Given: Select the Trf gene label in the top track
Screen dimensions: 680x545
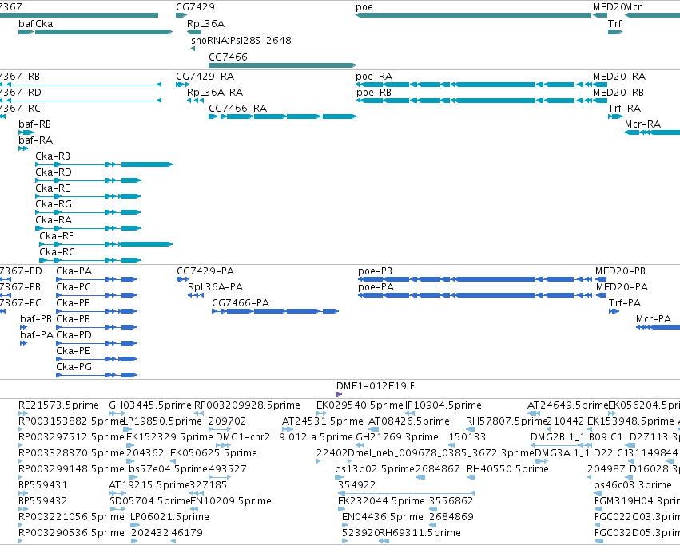Looking at the screenshot, I should coord(614,24).
